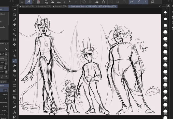Open file folder icon
This screenshot has height=119, width=173.
pos(52,2)
